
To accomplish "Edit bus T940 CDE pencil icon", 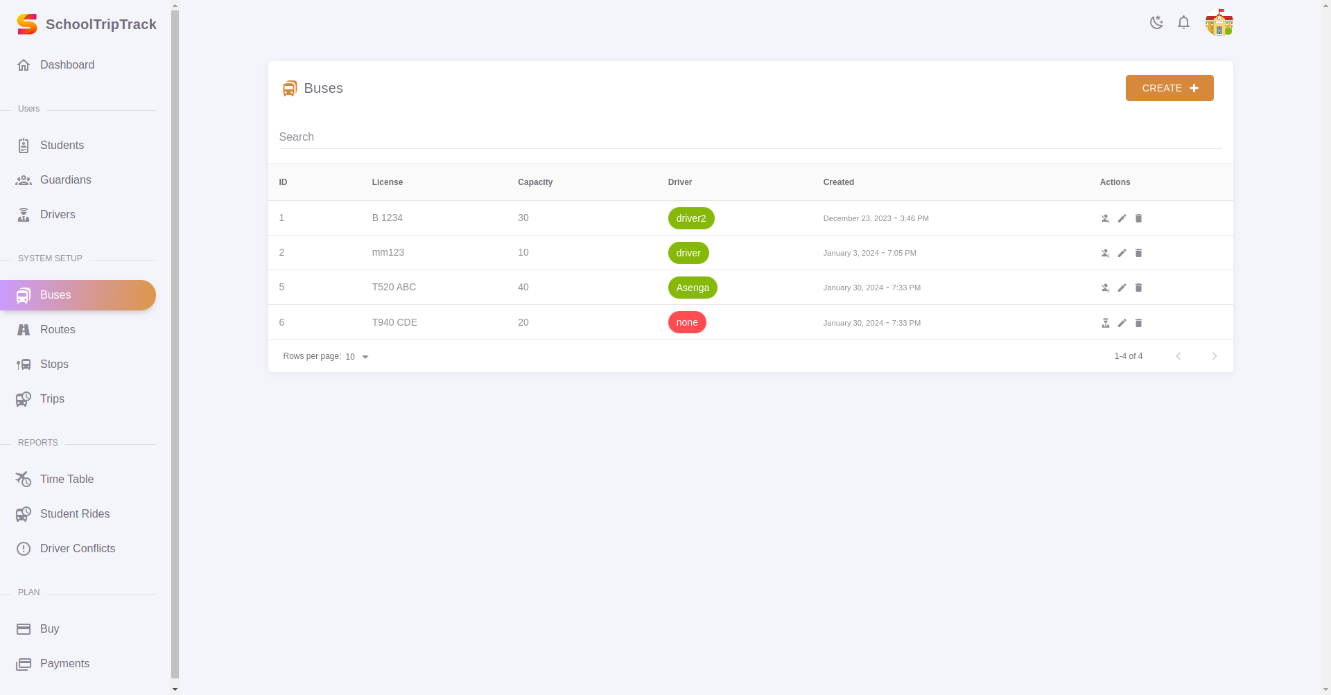I will [x=1122, y=323].
